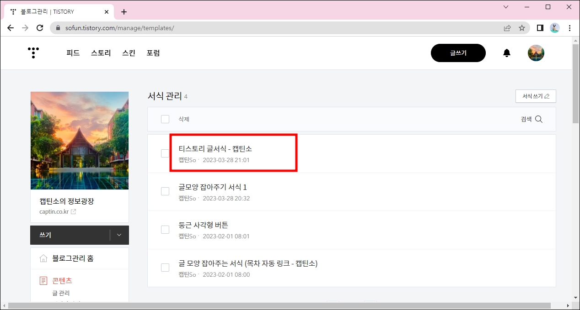Image resolution: width=580 pixels, height=310 pixels.
Task: Open the notifications bell
Action: [506, 53]
